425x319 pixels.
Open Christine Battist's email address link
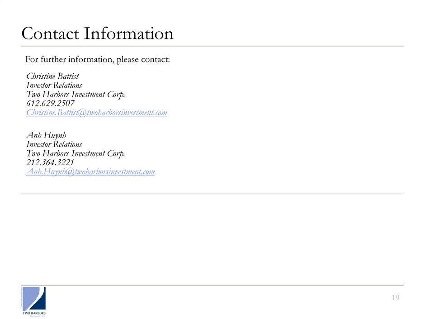pos(97,113)
